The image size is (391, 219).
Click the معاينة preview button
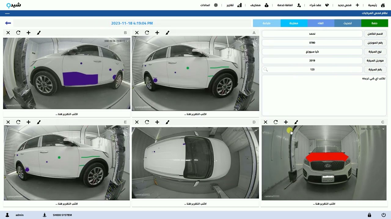coord(294,23)
